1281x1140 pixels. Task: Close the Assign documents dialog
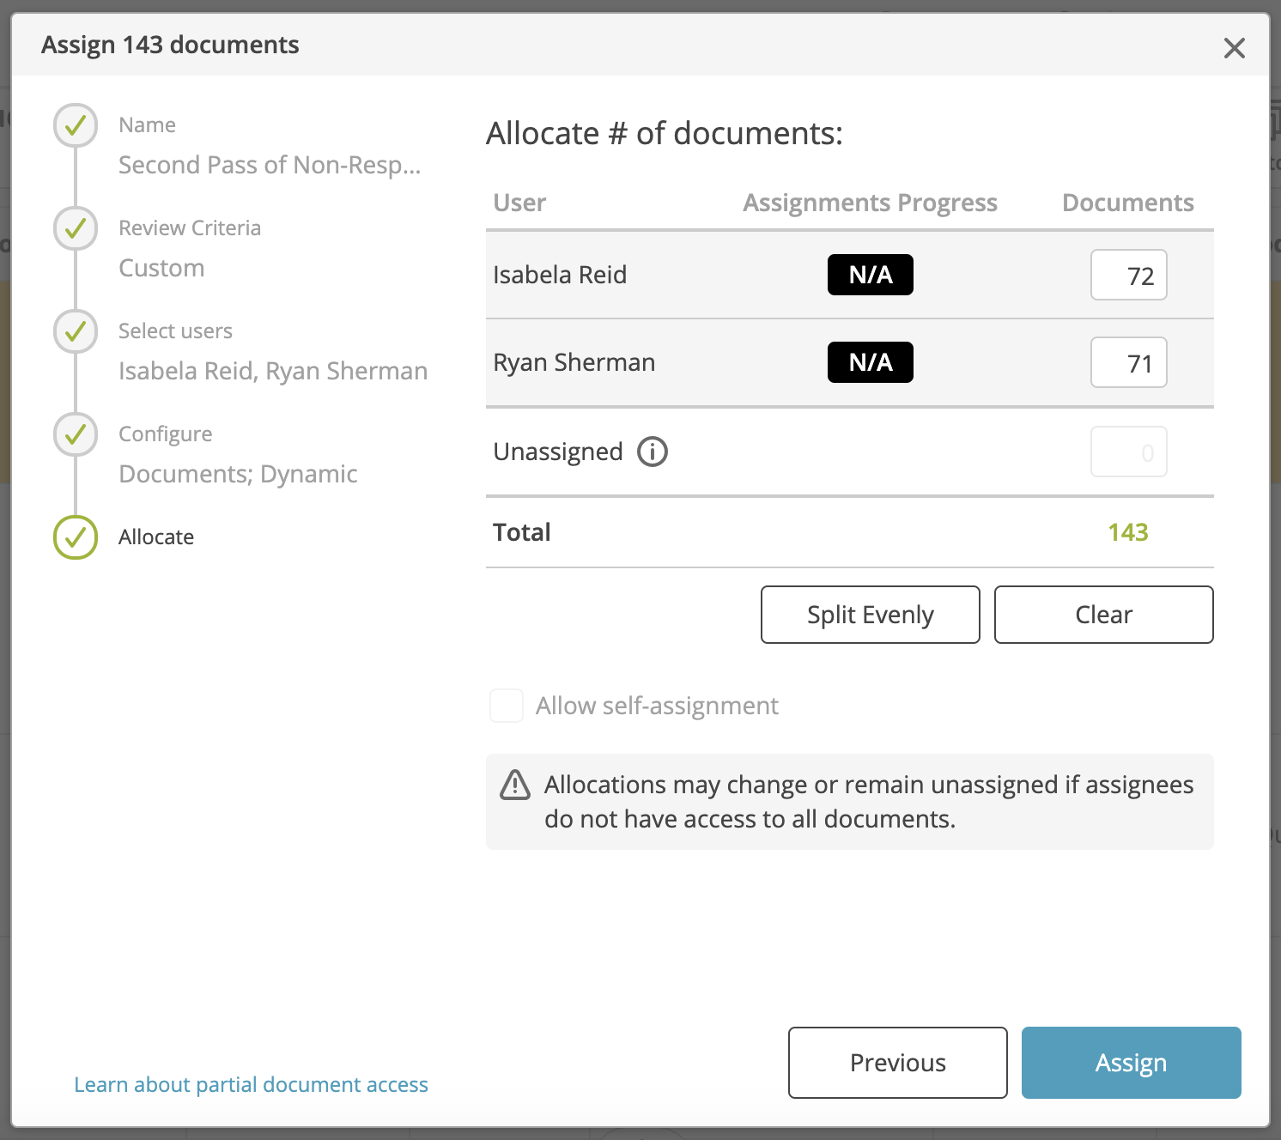click(x=1235, y=48)
